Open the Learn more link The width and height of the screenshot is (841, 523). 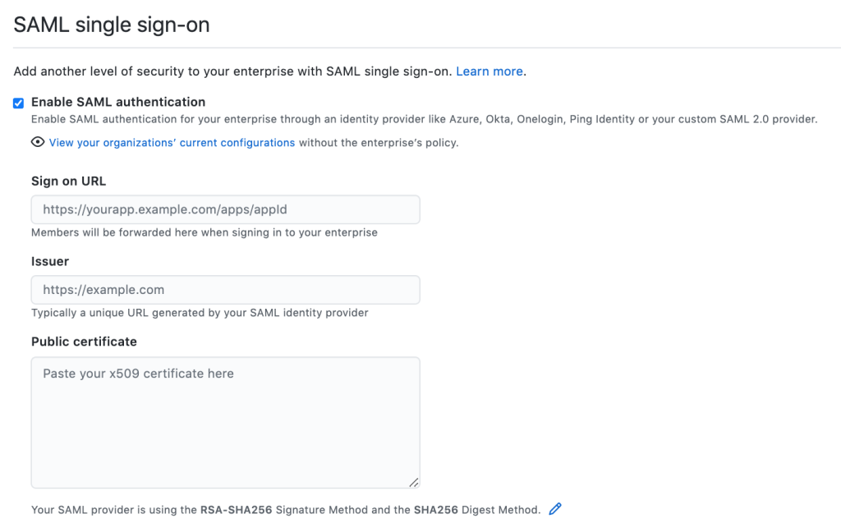489,71
